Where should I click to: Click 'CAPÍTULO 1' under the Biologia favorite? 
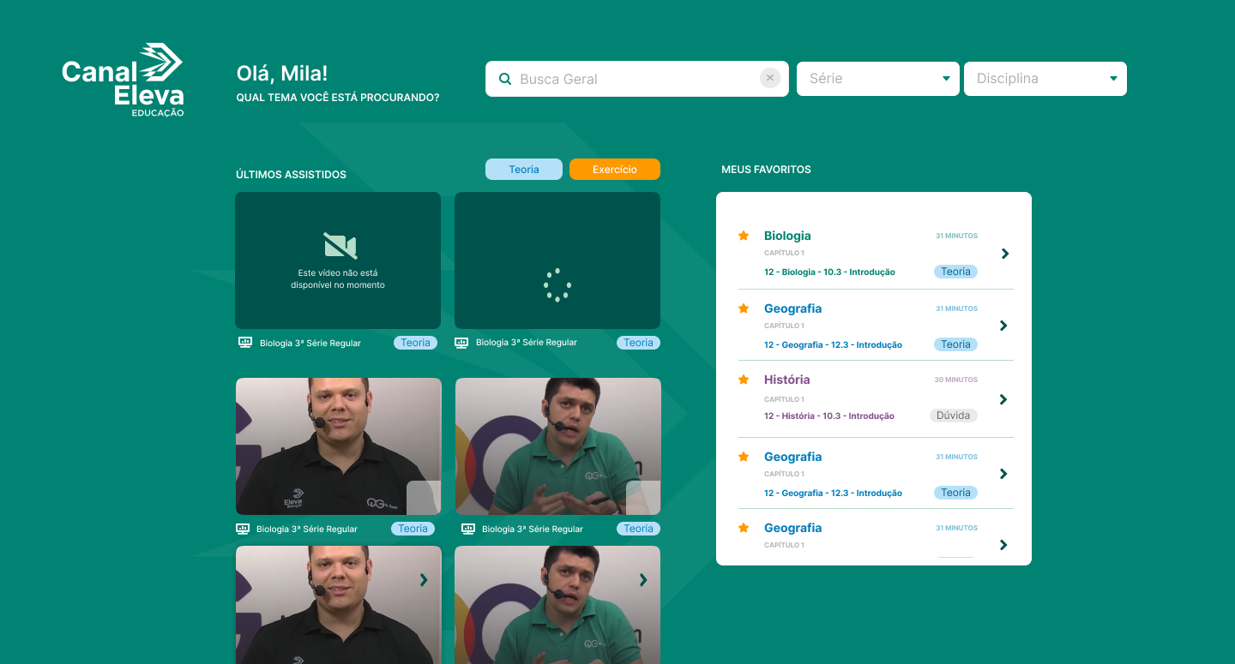point(784,254)
